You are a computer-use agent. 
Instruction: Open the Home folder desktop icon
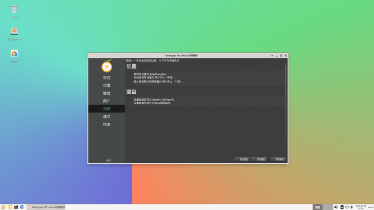14,54
